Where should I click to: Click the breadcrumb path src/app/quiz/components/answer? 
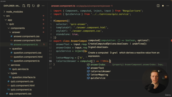coord(93,6)
